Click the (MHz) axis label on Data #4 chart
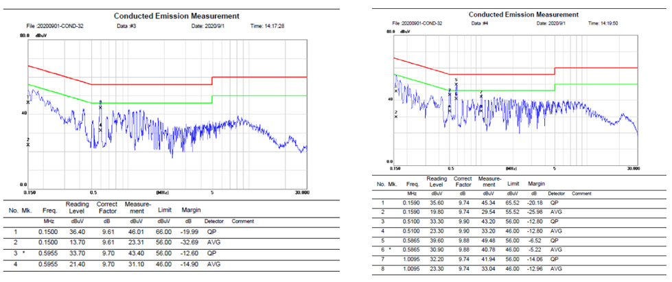 pyautogui.click(x=511, y=167)
